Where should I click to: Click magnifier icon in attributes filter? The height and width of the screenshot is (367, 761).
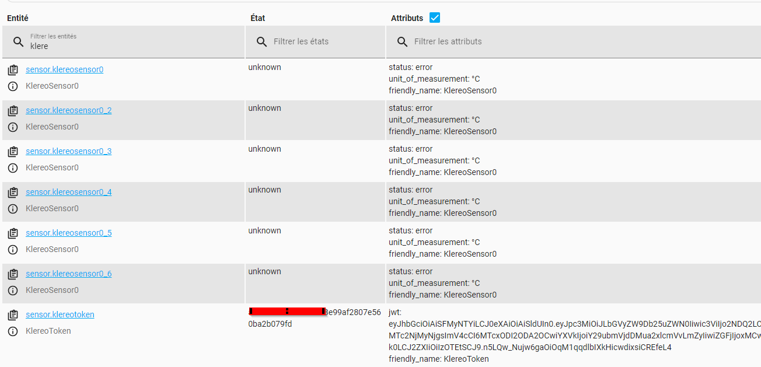coord(402,42)
